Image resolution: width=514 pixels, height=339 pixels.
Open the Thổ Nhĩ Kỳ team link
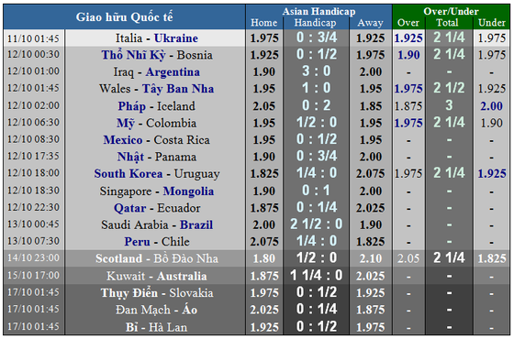[x=133, y=55]
